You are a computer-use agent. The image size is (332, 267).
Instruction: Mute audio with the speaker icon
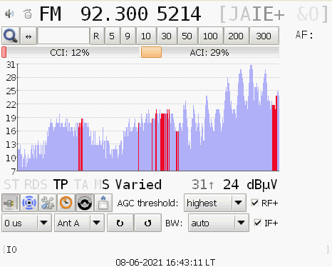(9, 14)
